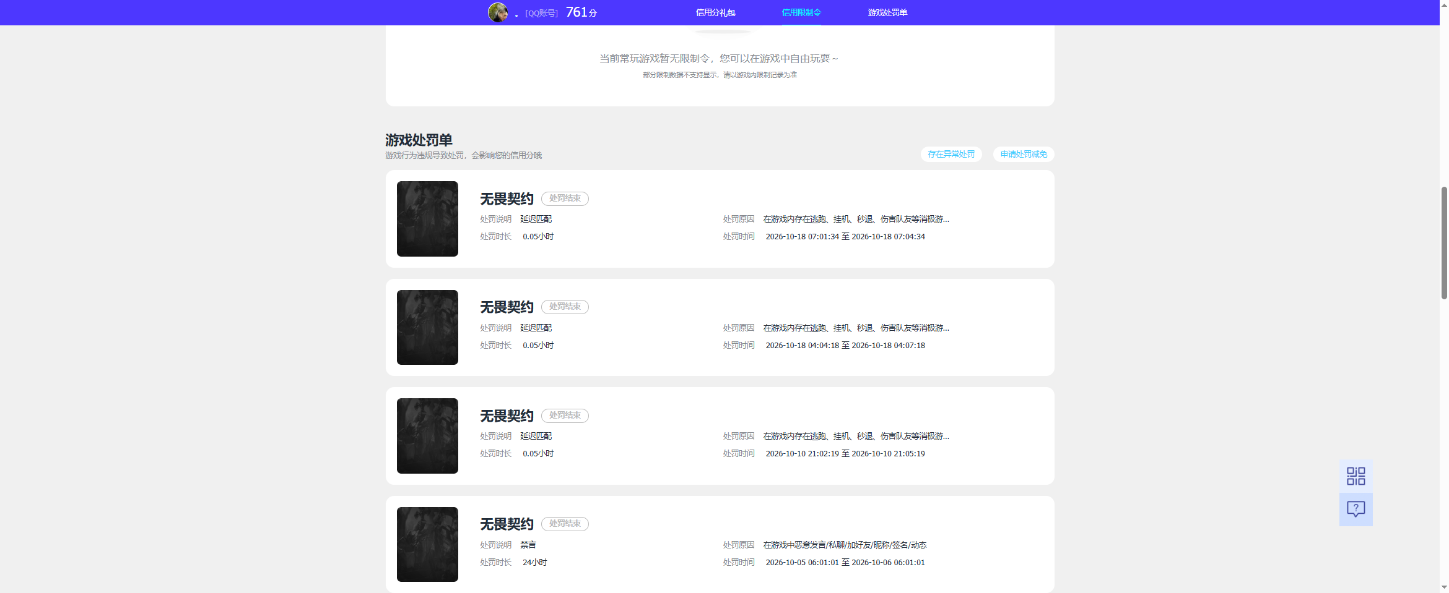Click time range 2026-10-18 04:04:18 至 04:07:18
Viewport: 1449px width, 593px height.
coord(845,346)
